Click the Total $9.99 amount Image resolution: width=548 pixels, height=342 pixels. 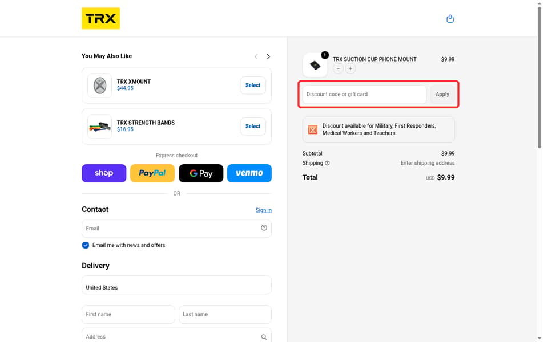coord(446,177)
